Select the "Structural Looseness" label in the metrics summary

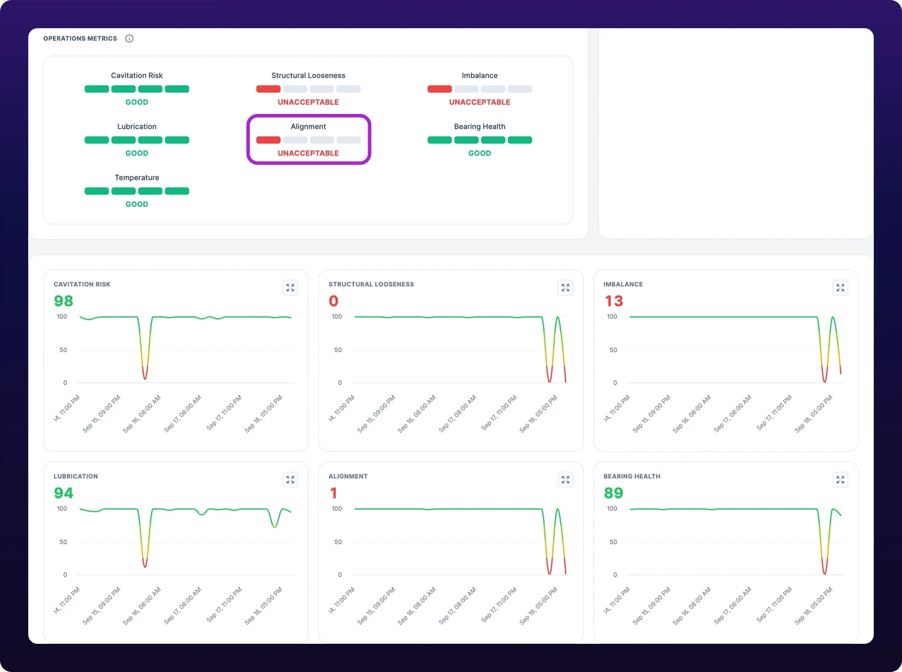click(x=308, y=76)
